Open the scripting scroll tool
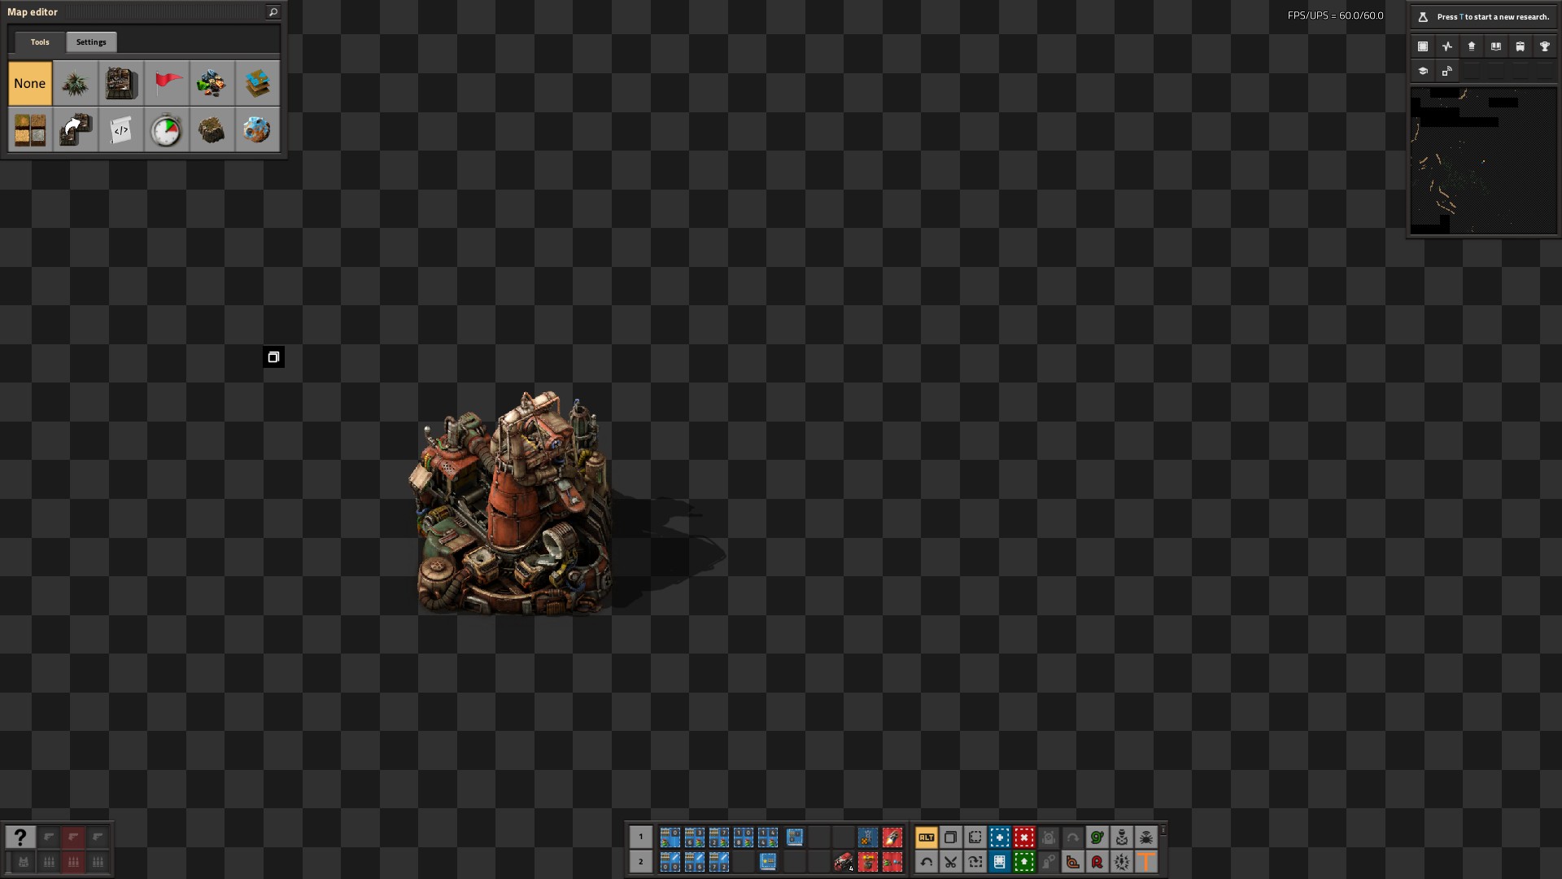This screenshot has width=1562, height=879. (x=121, y=129)
